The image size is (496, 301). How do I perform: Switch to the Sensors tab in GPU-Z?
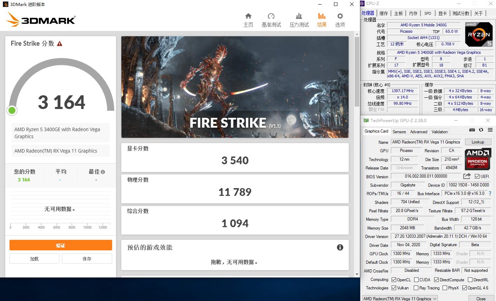point(399,132)
